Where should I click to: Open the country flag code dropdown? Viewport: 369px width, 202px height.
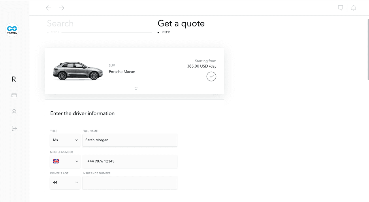click(x=65, y=161)
